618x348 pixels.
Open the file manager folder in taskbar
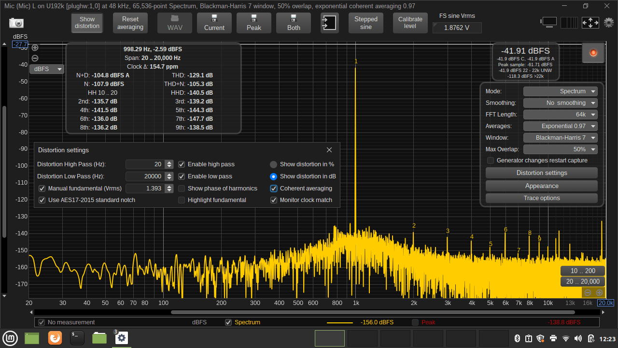(x=99, y=338)
